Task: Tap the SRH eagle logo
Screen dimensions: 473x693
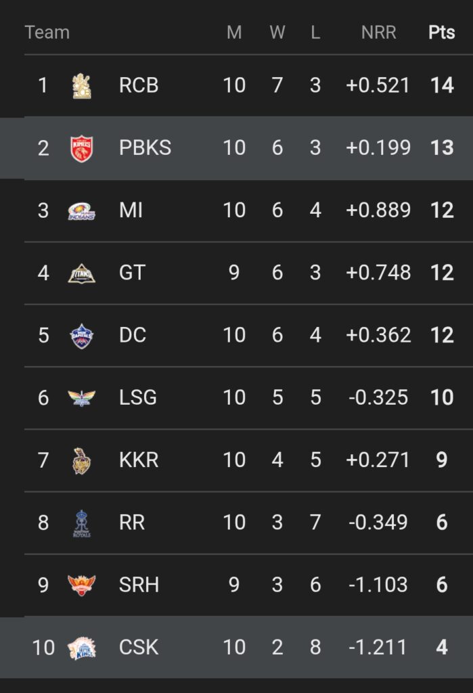Action: click(82, 585)
